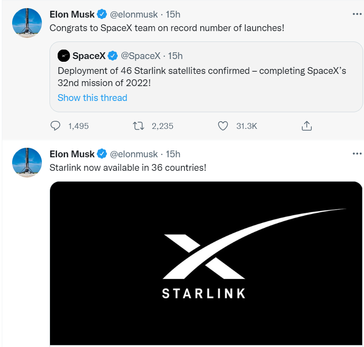Click the SpaceX logo avatar in the quoted tweet
Image resolution: width=364 pixels, height=347 pixels.
coord(64,56)
